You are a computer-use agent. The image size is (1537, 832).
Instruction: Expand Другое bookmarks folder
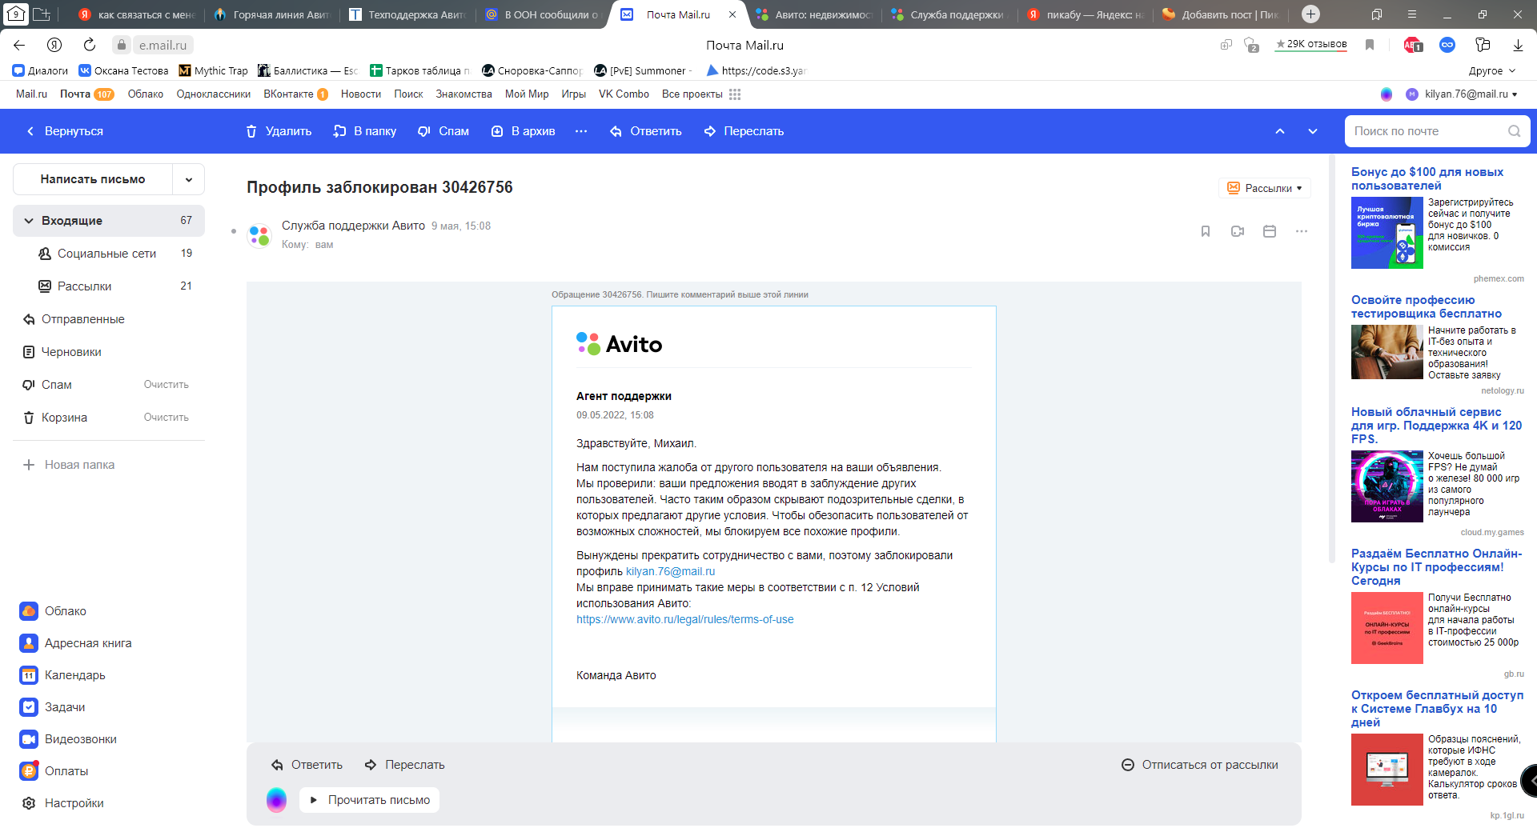coord(1492,70)
